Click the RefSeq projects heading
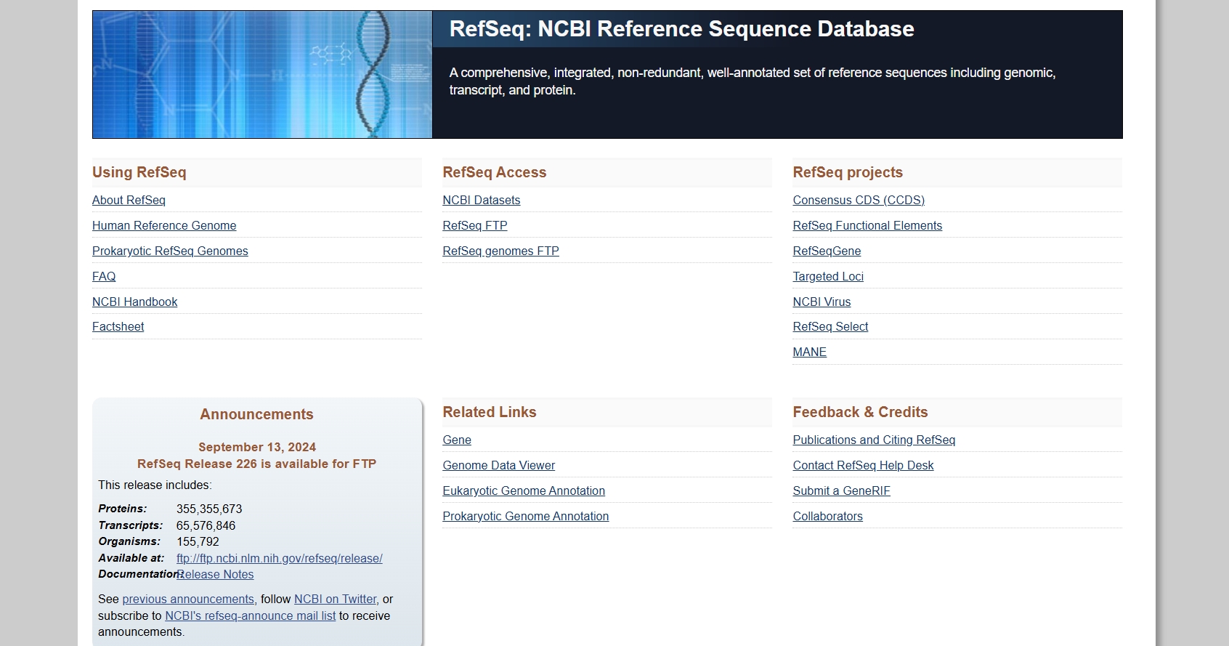The height and width of the screenshot is (646, 1229). click(848, 172)
